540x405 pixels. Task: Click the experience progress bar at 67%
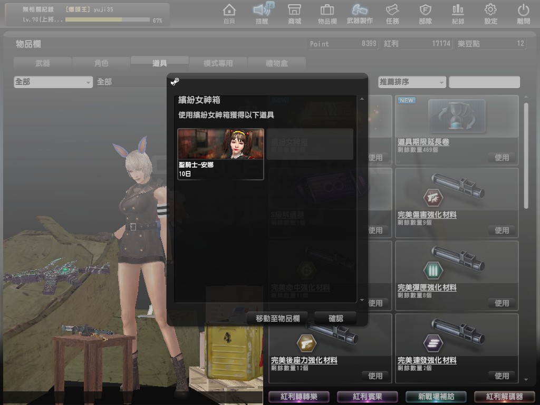pyautogui.click(x=108, y=20)
